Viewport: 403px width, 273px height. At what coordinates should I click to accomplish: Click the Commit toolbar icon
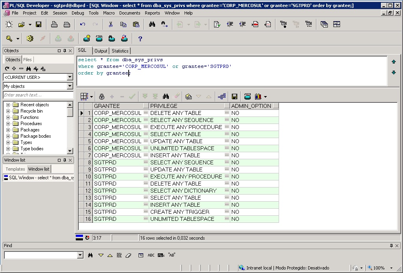[x=58, y=38]
